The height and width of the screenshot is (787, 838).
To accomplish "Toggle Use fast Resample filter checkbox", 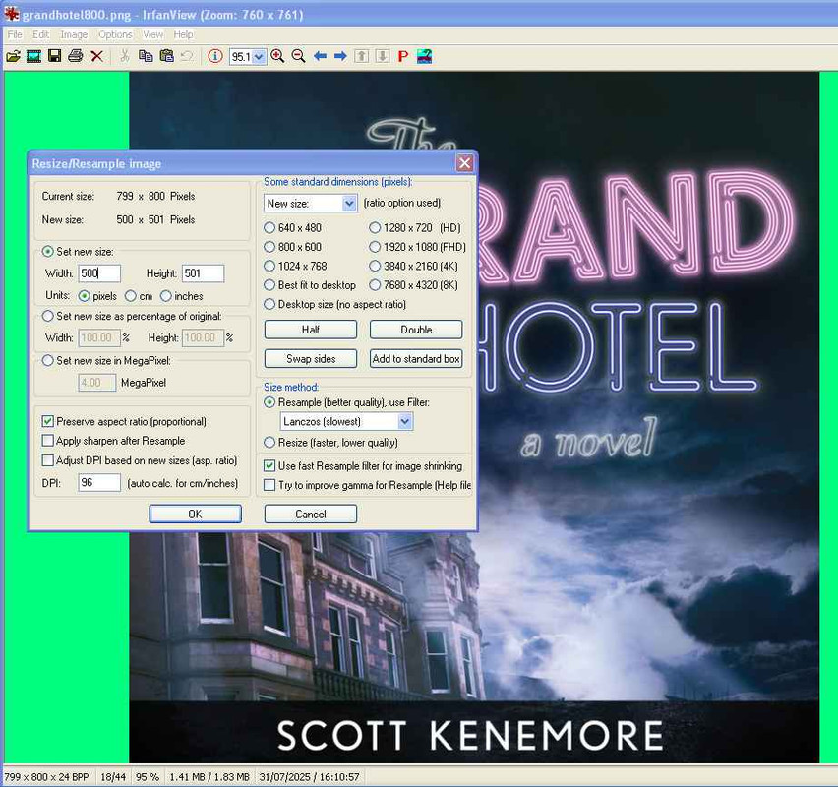I will [269, 465].
